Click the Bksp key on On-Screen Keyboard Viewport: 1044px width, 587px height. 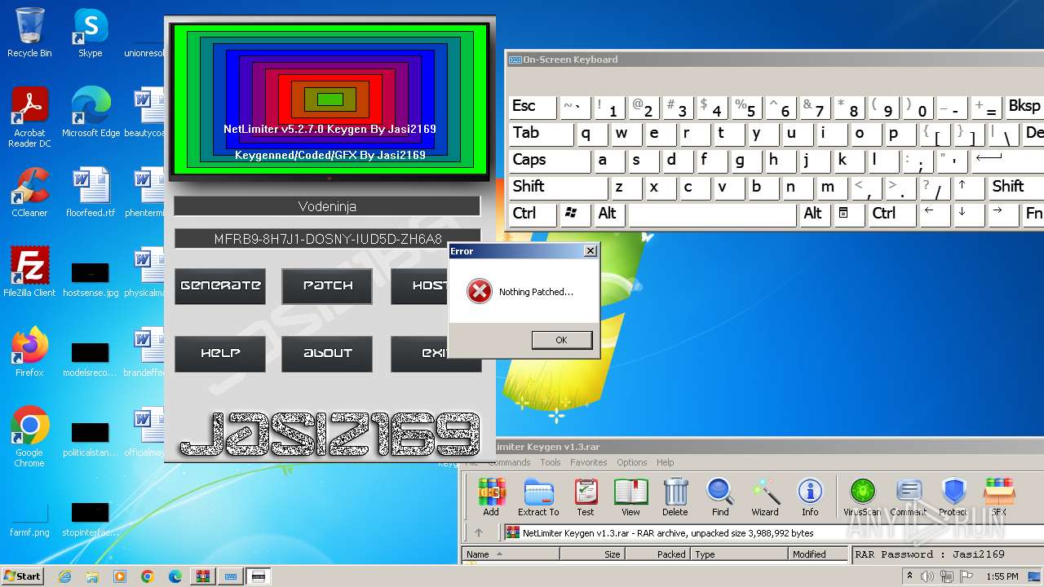(x=1024, y=107)
